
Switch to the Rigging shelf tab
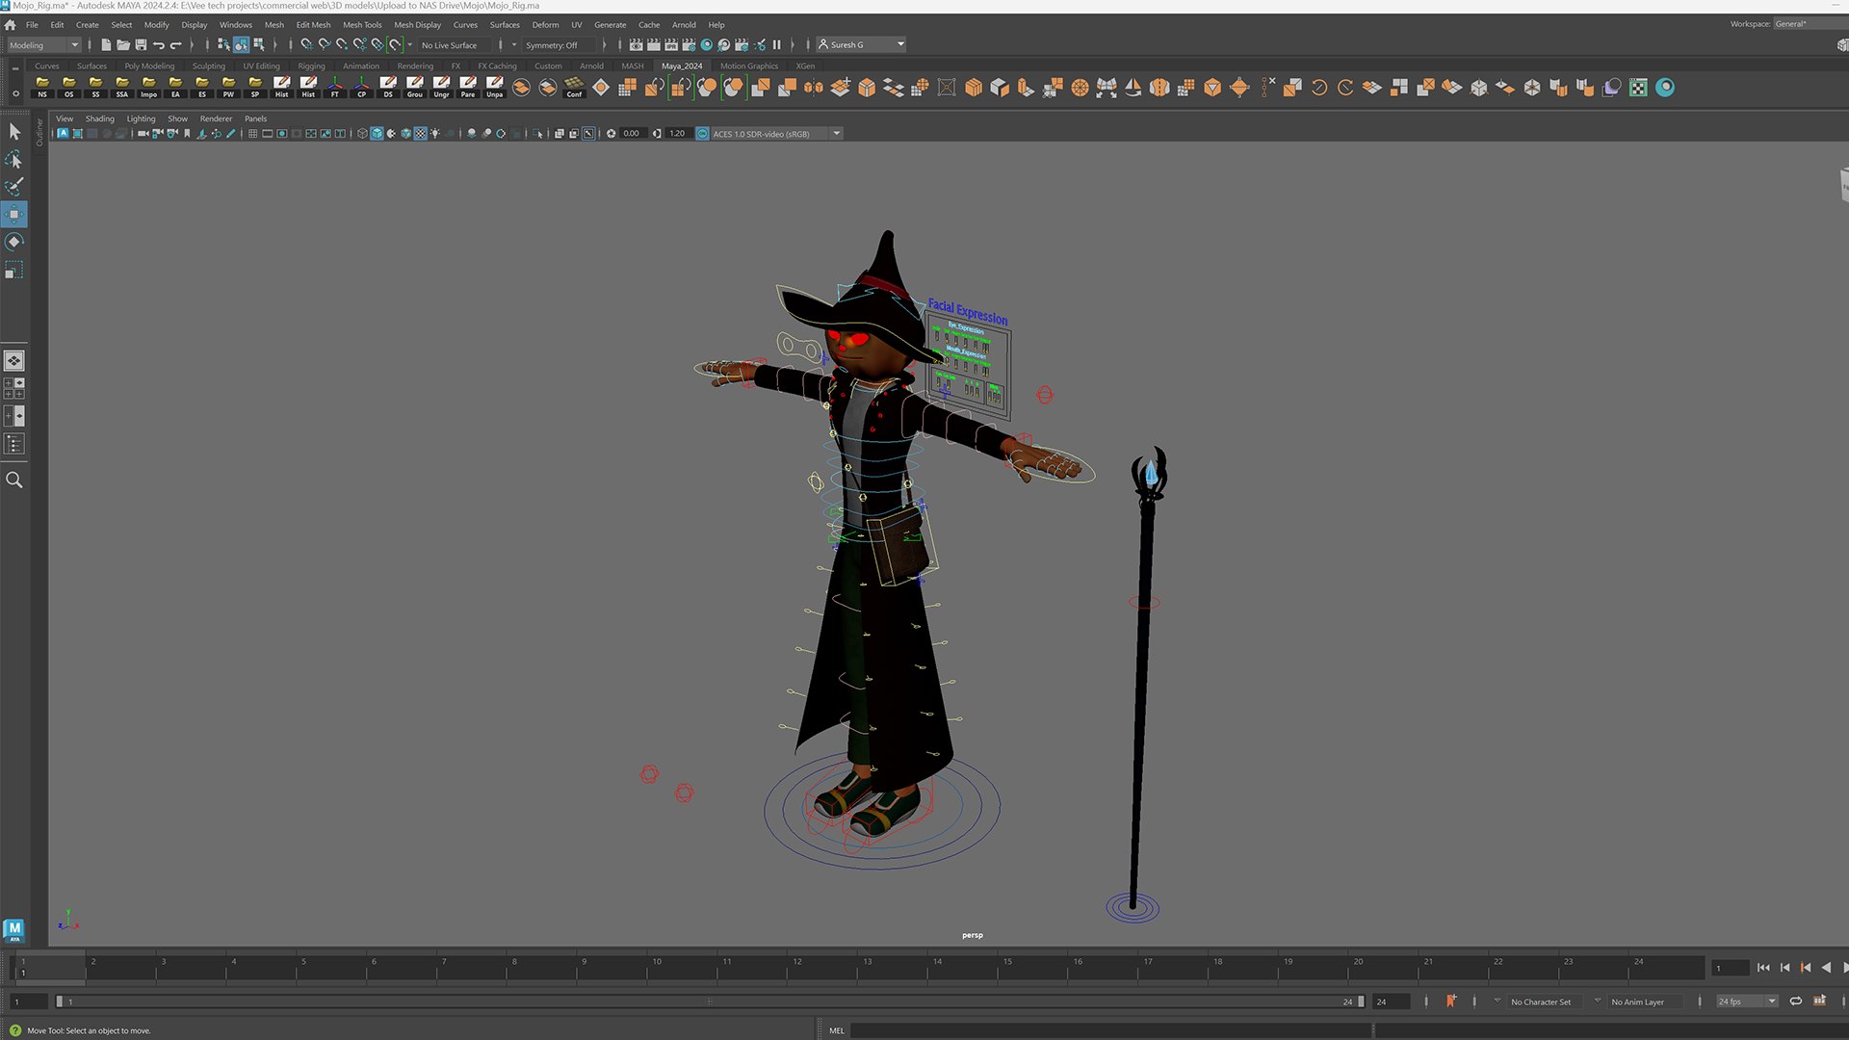[x=311, y=66]
